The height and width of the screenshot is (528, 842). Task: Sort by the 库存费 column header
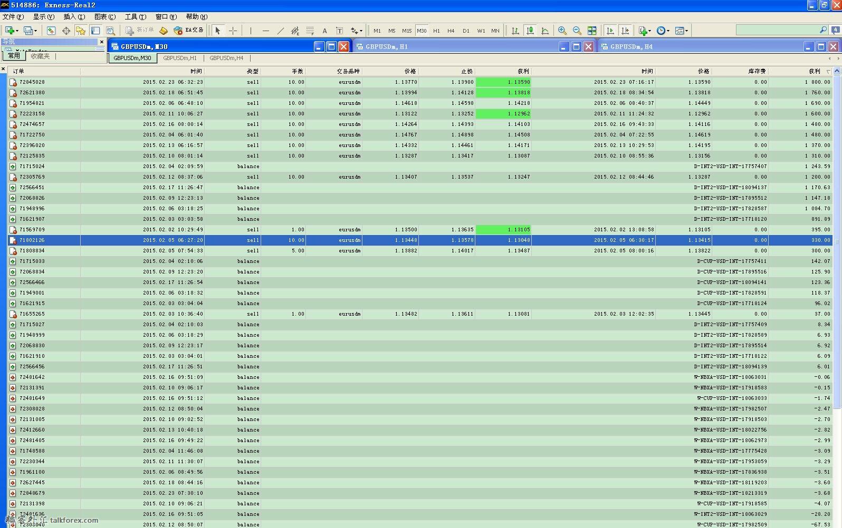740,71
